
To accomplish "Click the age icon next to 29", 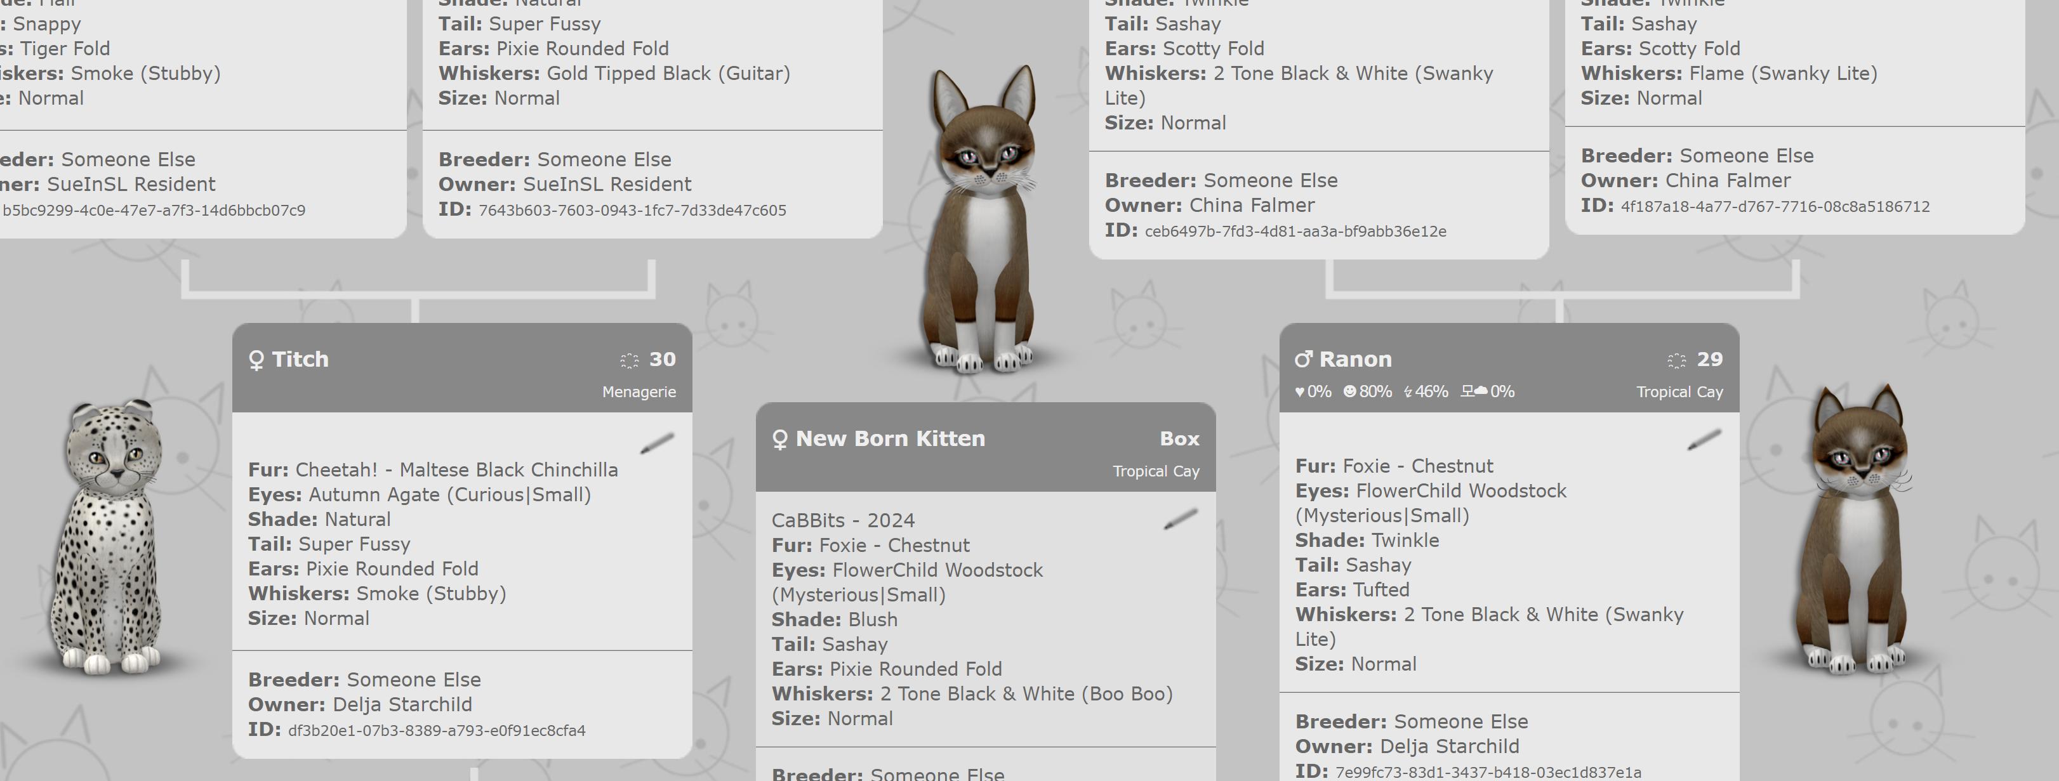I will [1676, 360].
